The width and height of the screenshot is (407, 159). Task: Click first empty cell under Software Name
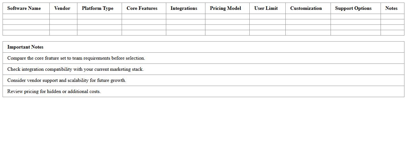tap(26, 17)
